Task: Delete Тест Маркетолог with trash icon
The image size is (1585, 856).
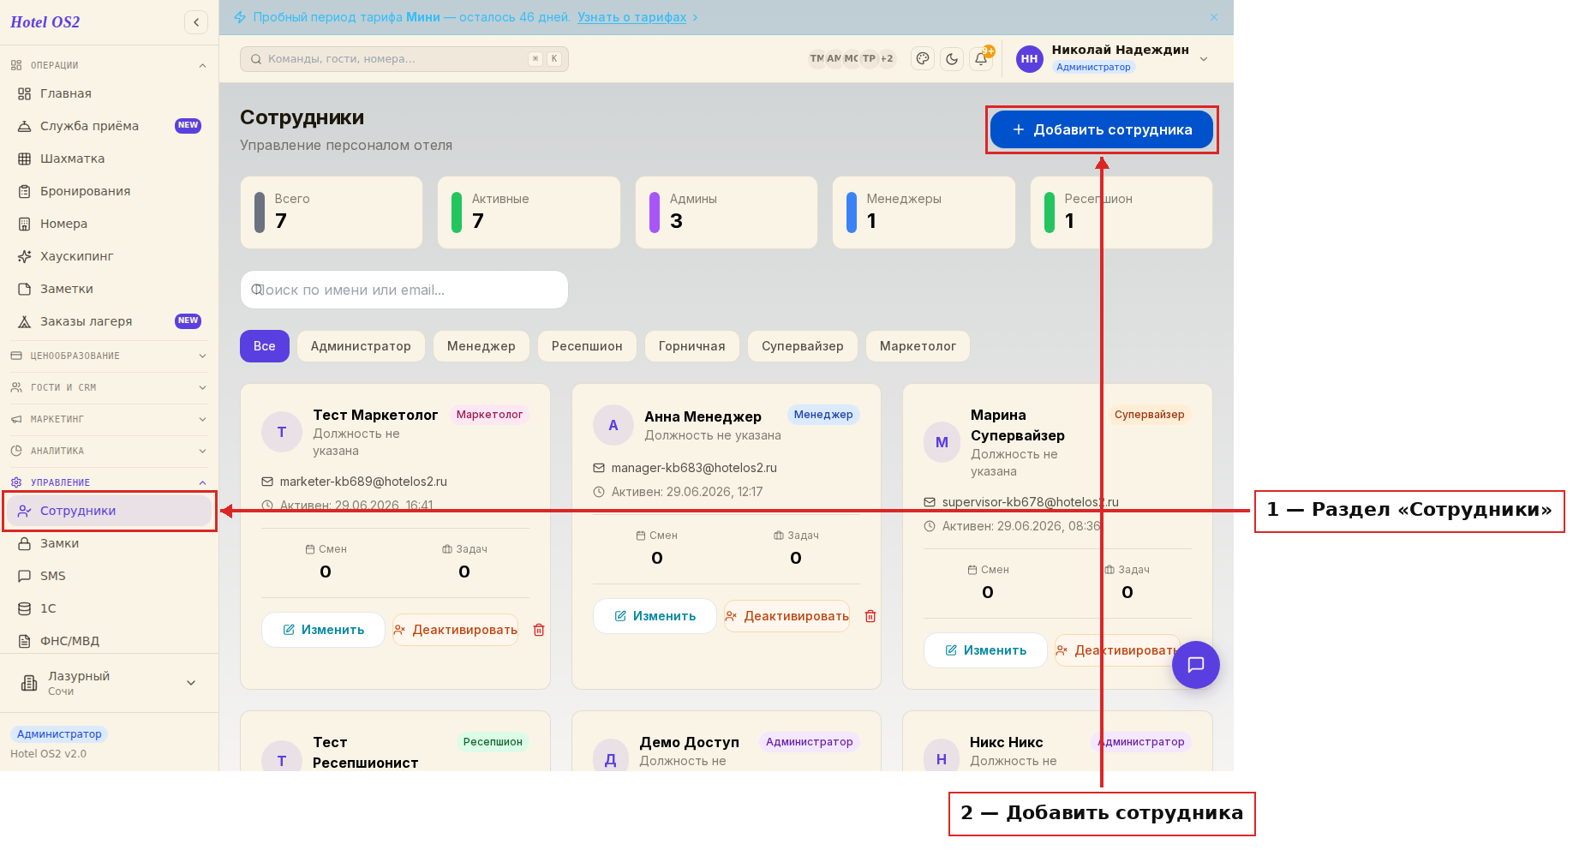Action: point(539,630)
